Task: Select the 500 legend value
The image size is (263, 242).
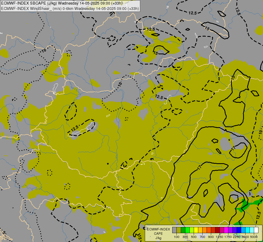Action: click(x=194, y=237)
